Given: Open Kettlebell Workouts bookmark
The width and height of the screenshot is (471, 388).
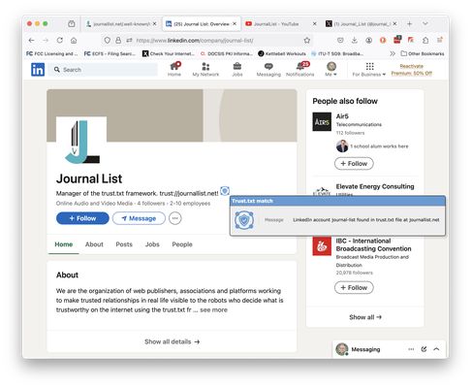Looking at the screenshot, I should [282, 53].
